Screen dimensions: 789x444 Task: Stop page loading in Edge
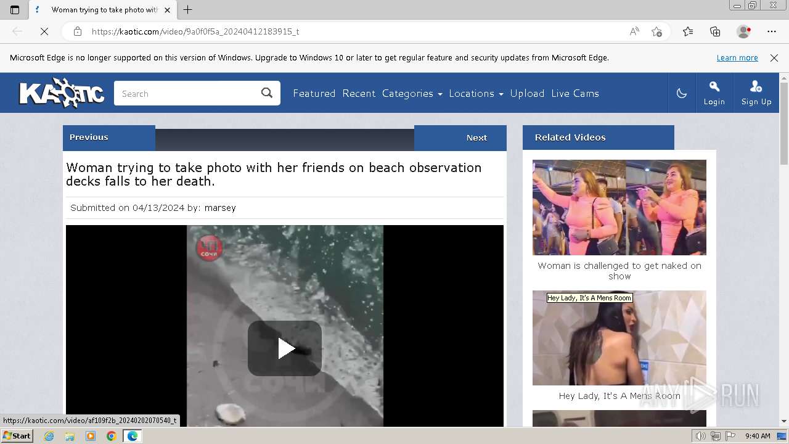(x=44, y=31)
